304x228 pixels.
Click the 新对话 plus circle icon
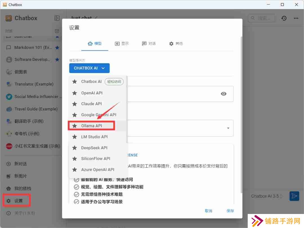point(8,164)
